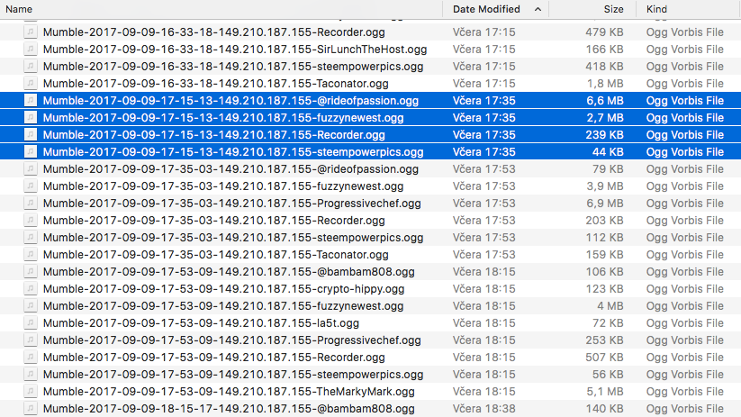Click the 6,9 MB size value
The image size is (741, 417).
pos(605,204)
